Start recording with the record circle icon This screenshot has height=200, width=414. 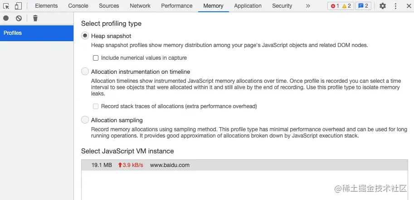(x=6, y=18)
